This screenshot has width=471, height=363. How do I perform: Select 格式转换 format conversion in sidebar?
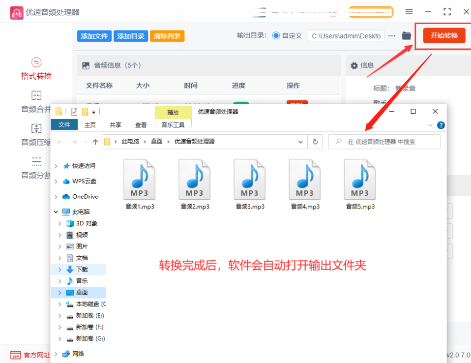[36, 69]
